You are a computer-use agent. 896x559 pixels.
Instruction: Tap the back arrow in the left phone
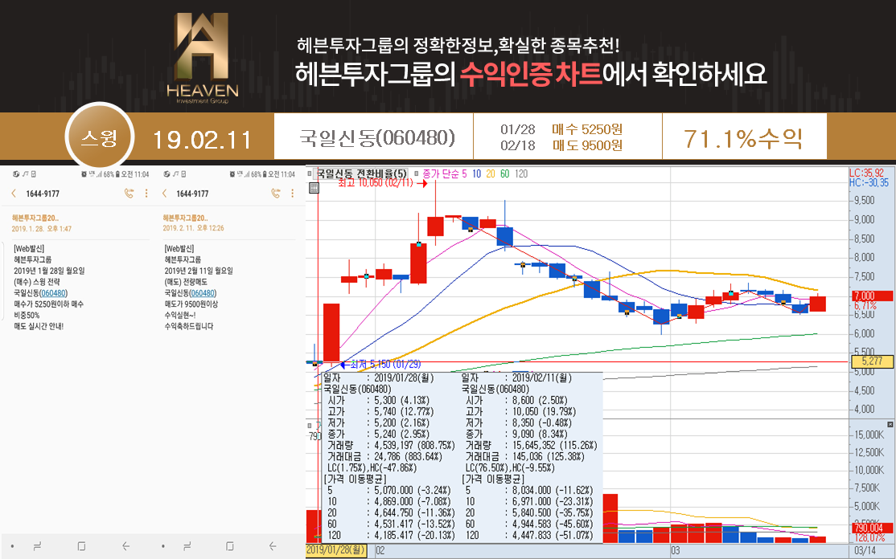(x=14, y=194)
